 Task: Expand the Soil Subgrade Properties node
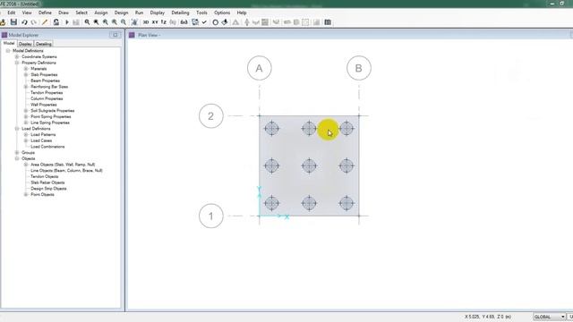tap(26, 111)
